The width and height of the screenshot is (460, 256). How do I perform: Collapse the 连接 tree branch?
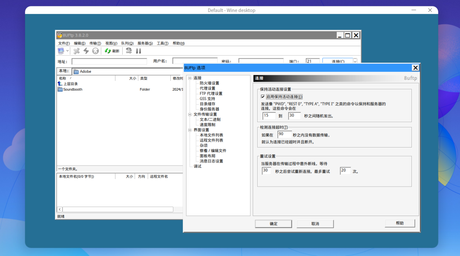pyautogui.click(x=189, y=78)
